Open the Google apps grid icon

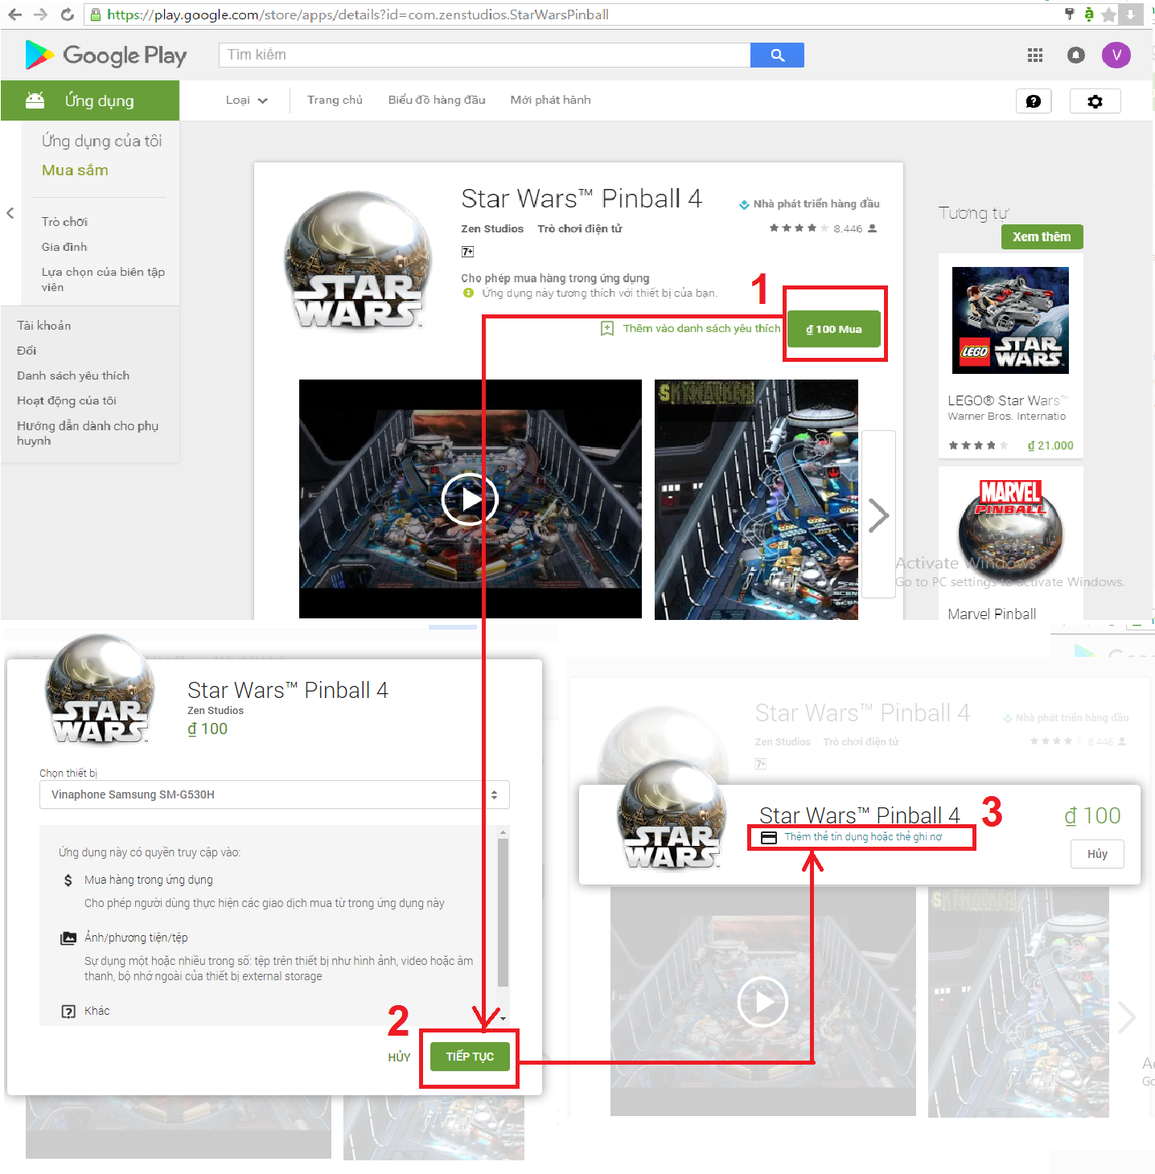click(1035, 55)
